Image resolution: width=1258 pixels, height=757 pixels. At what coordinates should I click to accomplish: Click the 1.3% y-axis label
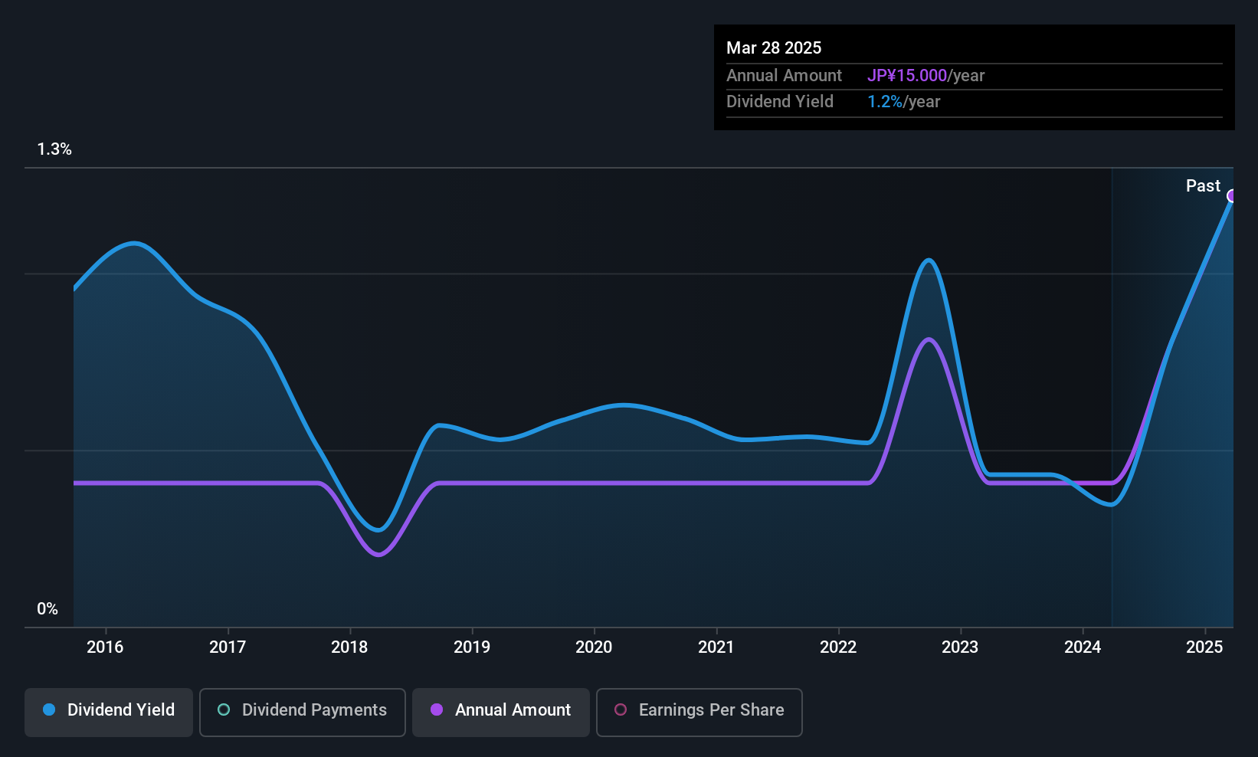coord(54,149)
